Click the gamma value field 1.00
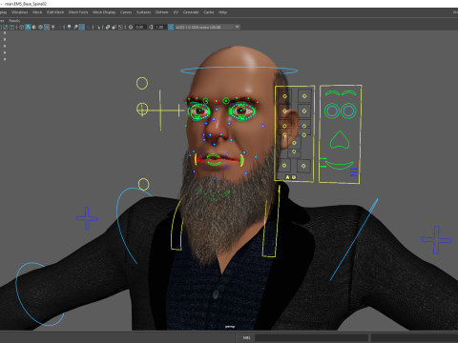 [160, 27]
